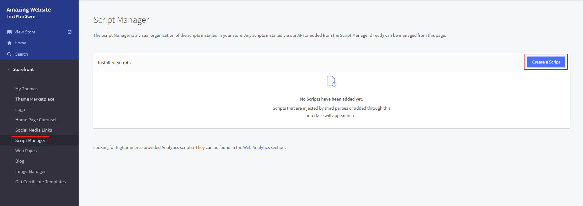Click the Home house icon
Screen dimensions: 583x206
click(x=9, y=43)
